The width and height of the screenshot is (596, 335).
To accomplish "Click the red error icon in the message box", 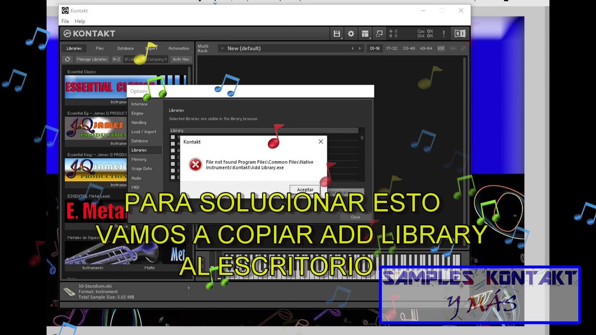I will (x=196, y=164).
